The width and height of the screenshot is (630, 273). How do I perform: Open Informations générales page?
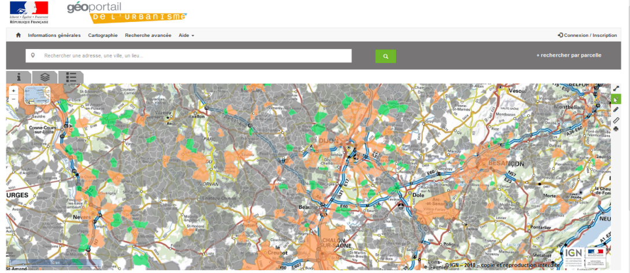coord(54,35)
